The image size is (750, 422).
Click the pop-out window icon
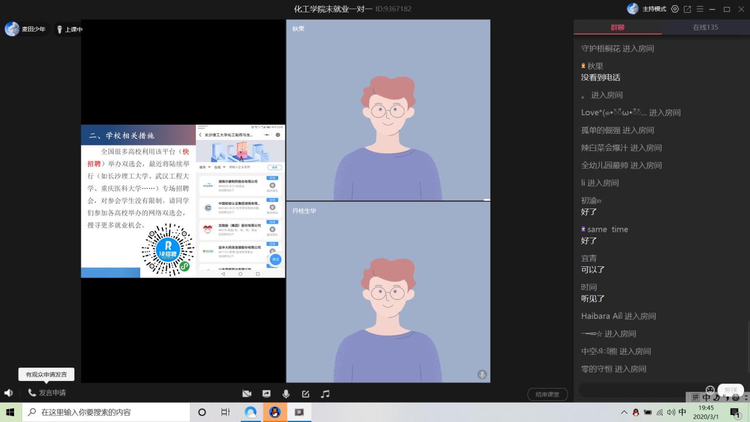687,9
